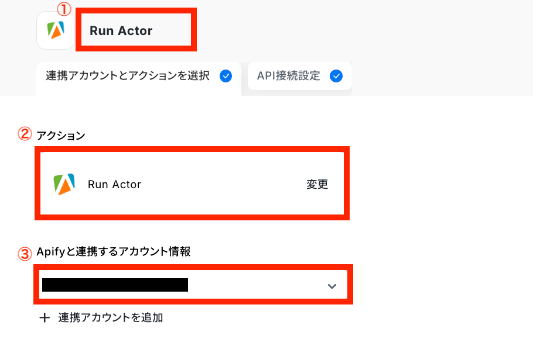The width and height of the screenshot is (533, 346).
Task: Click the circled number ③ marker
Action: tap(25, 254)
